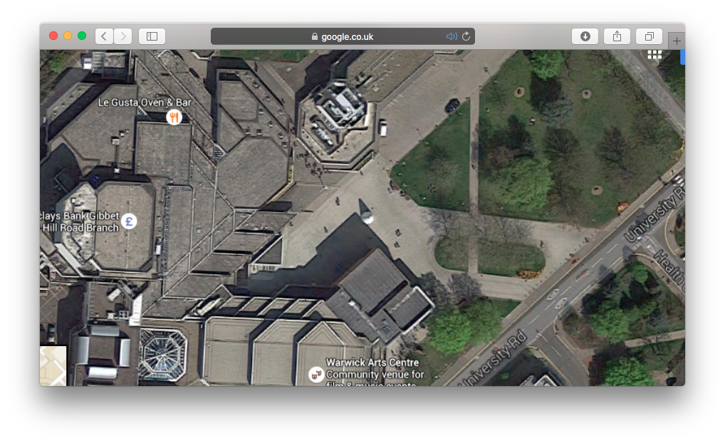The width and height of the screenshot is (725, 443).
Task: Go forward to the next page
Action: click(122, 36)
